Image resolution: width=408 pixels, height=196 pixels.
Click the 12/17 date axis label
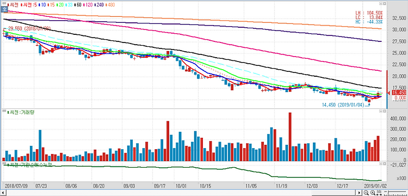pos(343,186)
